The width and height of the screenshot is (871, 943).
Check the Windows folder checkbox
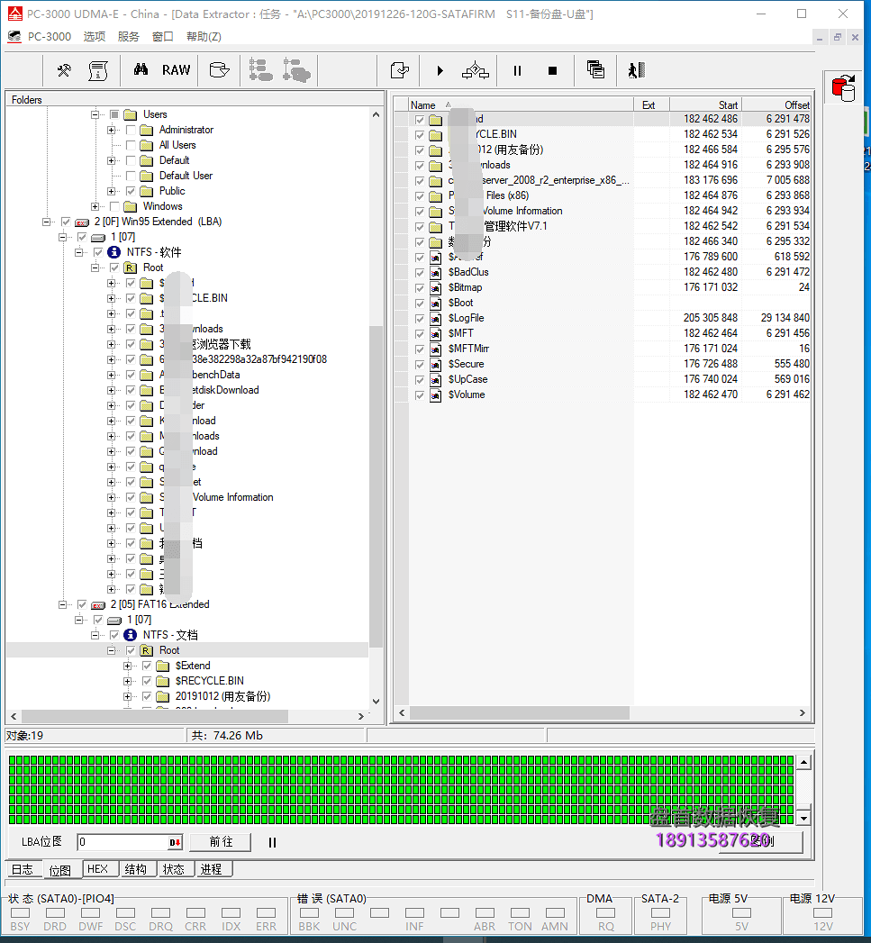click(x=114, y=207)
